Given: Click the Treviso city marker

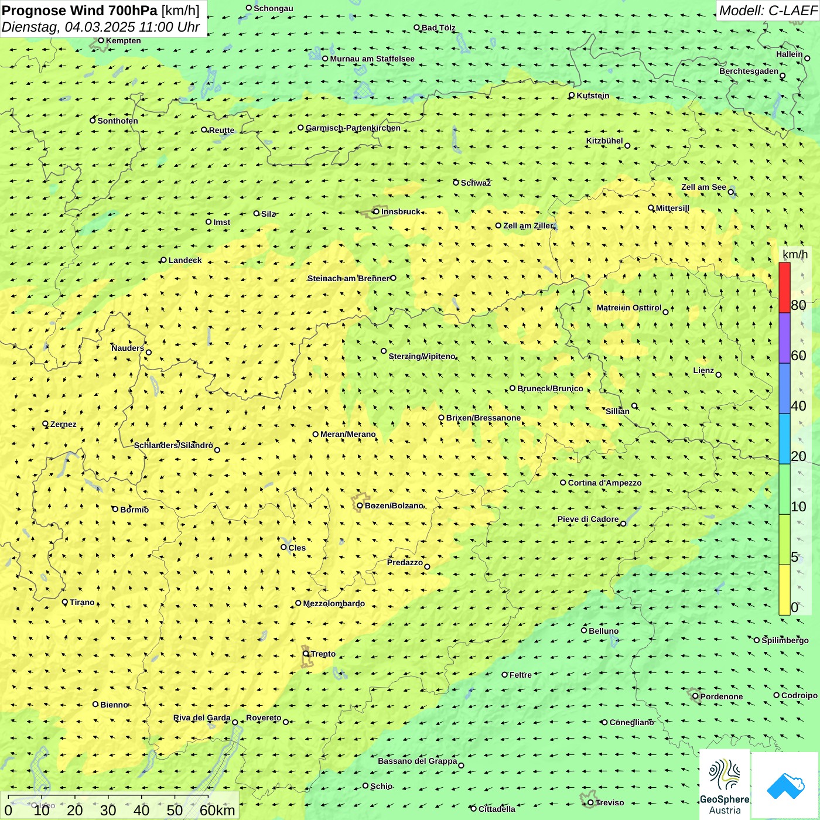Looking at the screenshot, I should point(590,802).
